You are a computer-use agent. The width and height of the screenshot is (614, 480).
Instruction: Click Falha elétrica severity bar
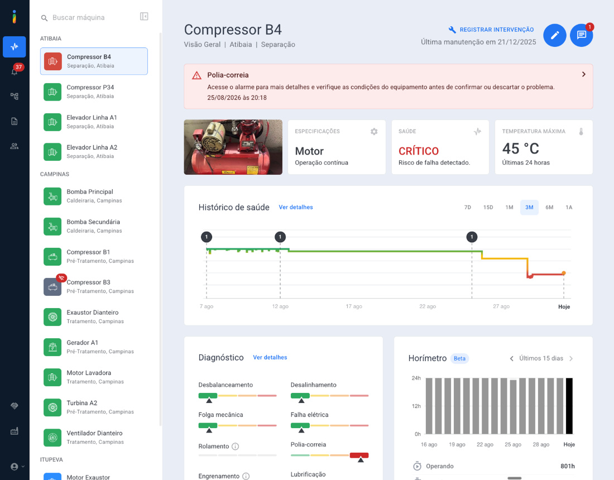pyautogui.click(x=330, y=426)
